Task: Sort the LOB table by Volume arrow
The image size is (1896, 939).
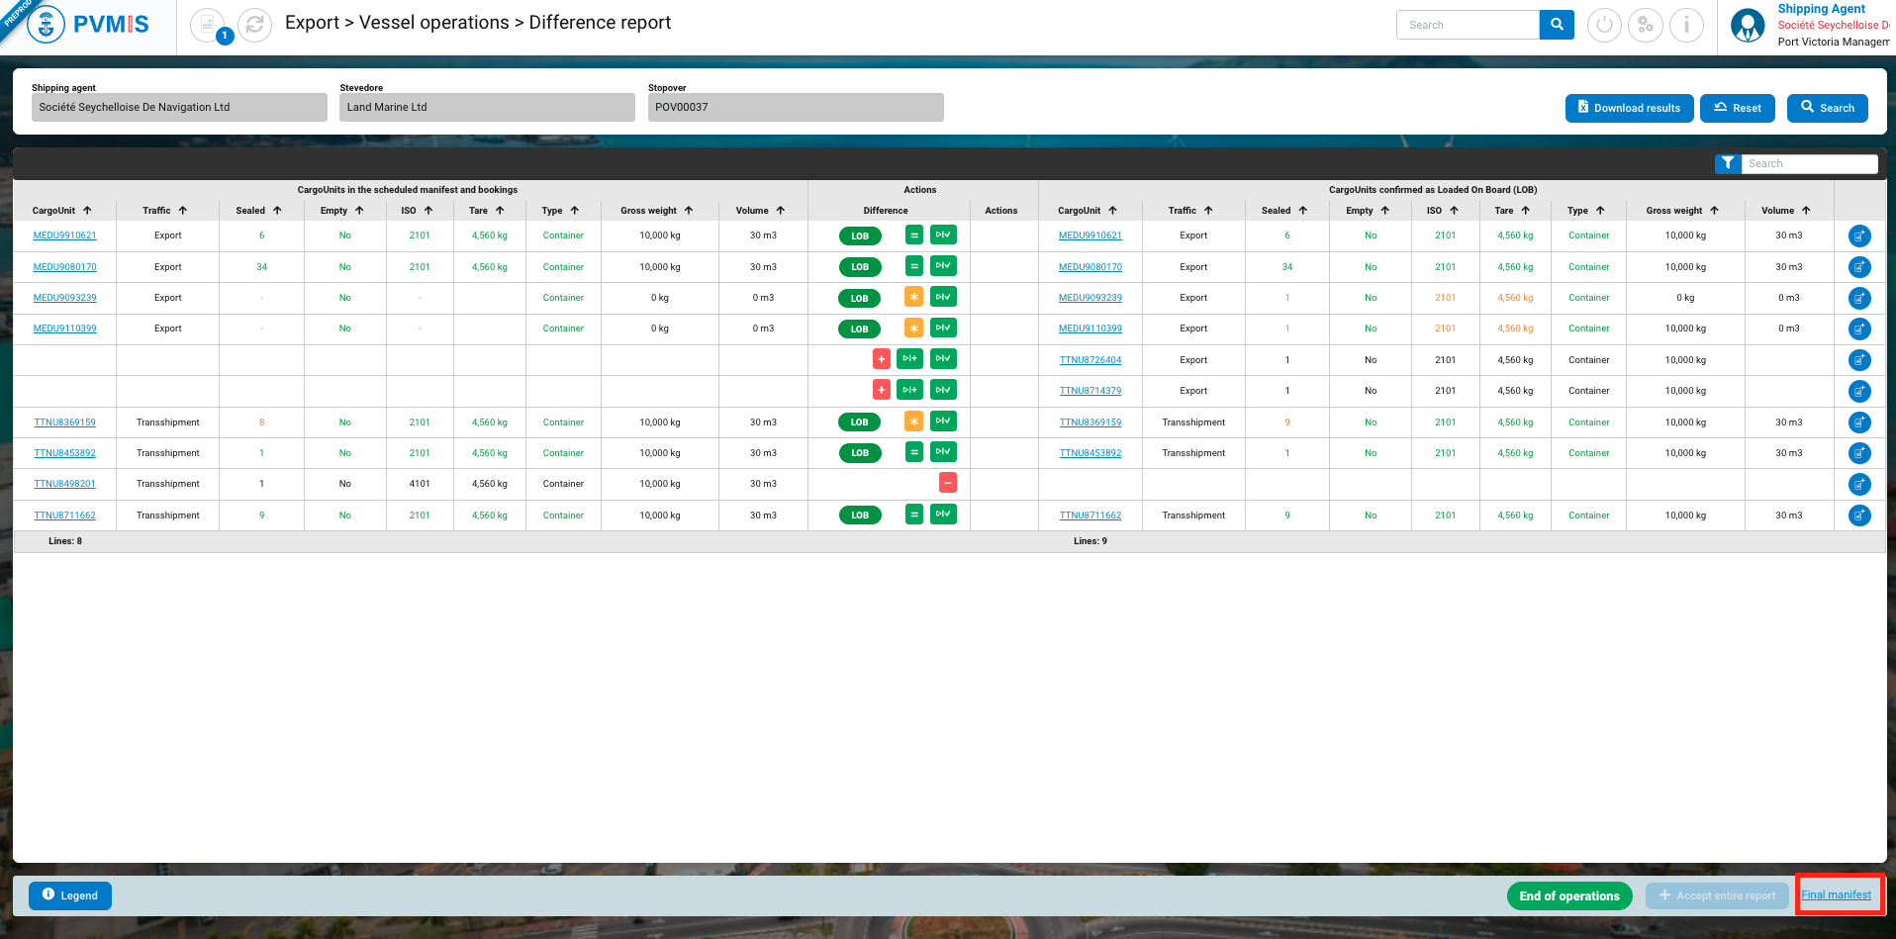Action: point(1806,210)
